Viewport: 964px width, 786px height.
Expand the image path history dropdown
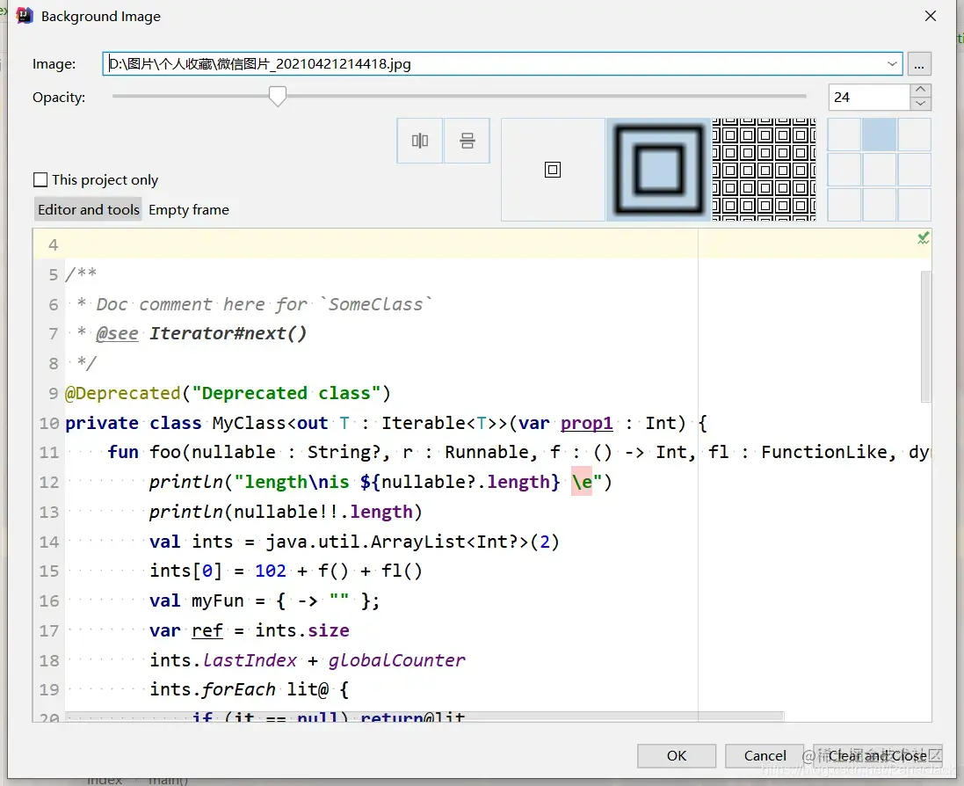[x=892, y=64]
